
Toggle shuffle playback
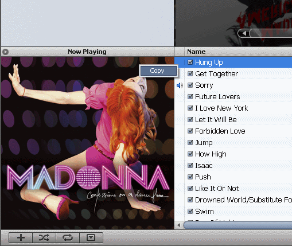tap(44, 238)
